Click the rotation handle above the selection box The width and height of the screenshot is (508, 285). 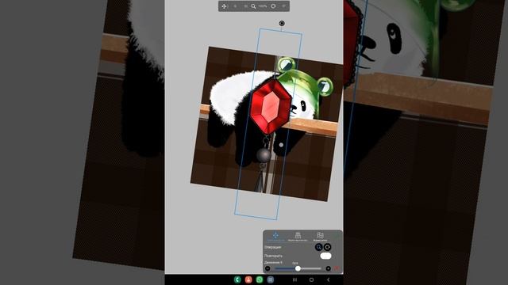click(282, 23)
